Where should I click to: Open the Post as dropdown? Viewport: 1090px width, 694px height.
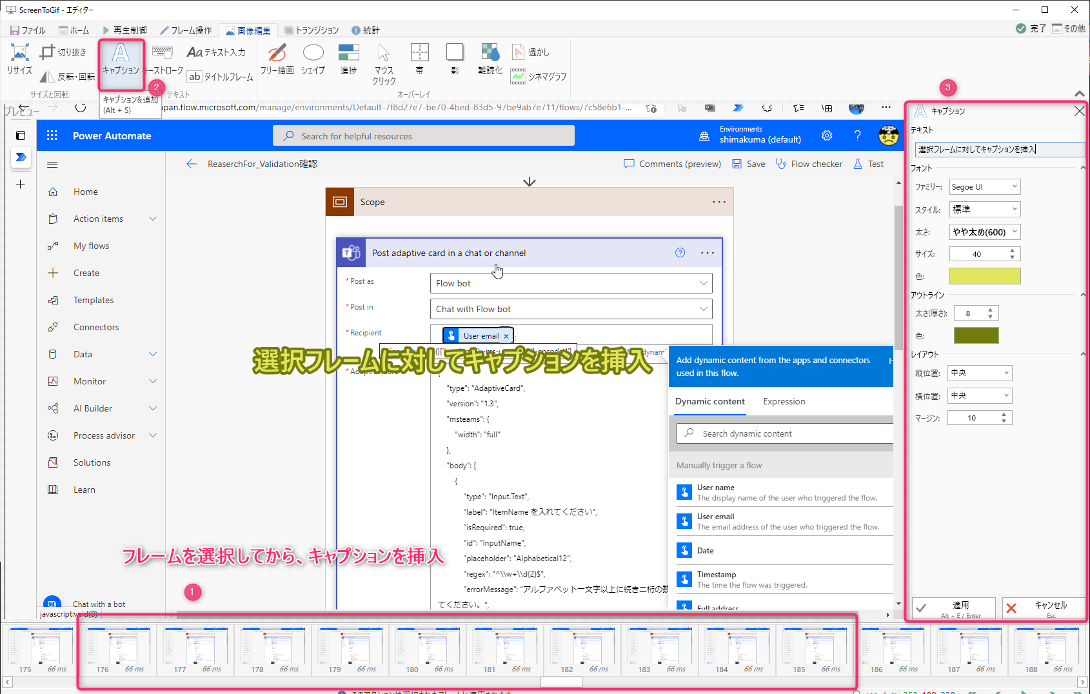[571, 283]
